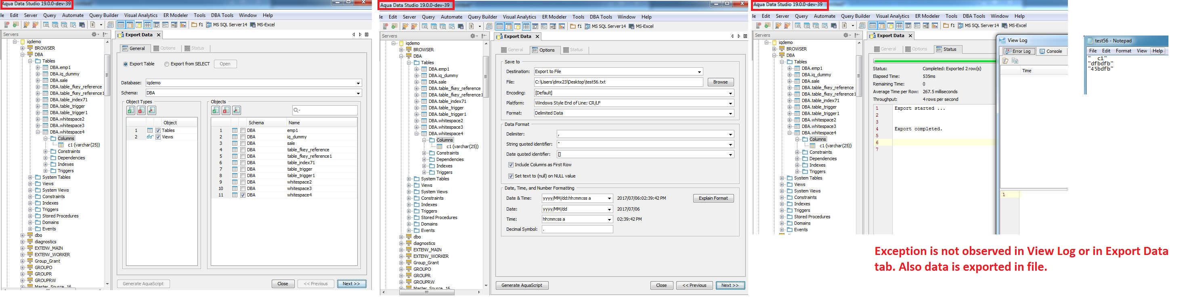Click Generate AquaScript in the Options-page window
1187x305 pixels.
[522, 286]
